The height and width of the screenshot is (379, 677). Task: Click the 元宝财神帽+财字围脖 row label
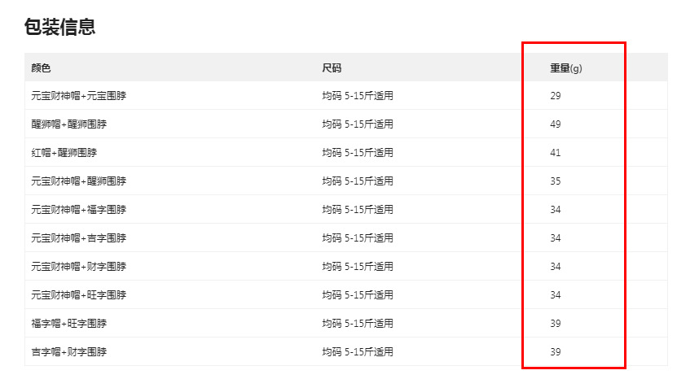point(78,267)
